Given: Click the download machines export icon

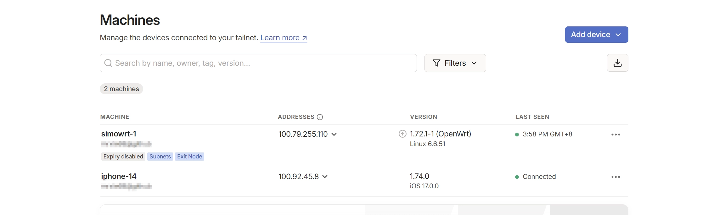Looking at the screenshot, I should pos(617,63).
